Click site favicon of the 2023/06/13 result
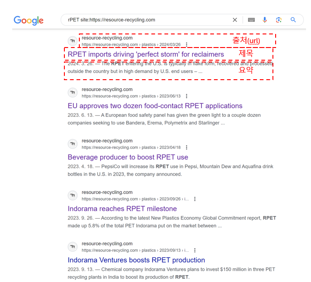 coord(73,92)
